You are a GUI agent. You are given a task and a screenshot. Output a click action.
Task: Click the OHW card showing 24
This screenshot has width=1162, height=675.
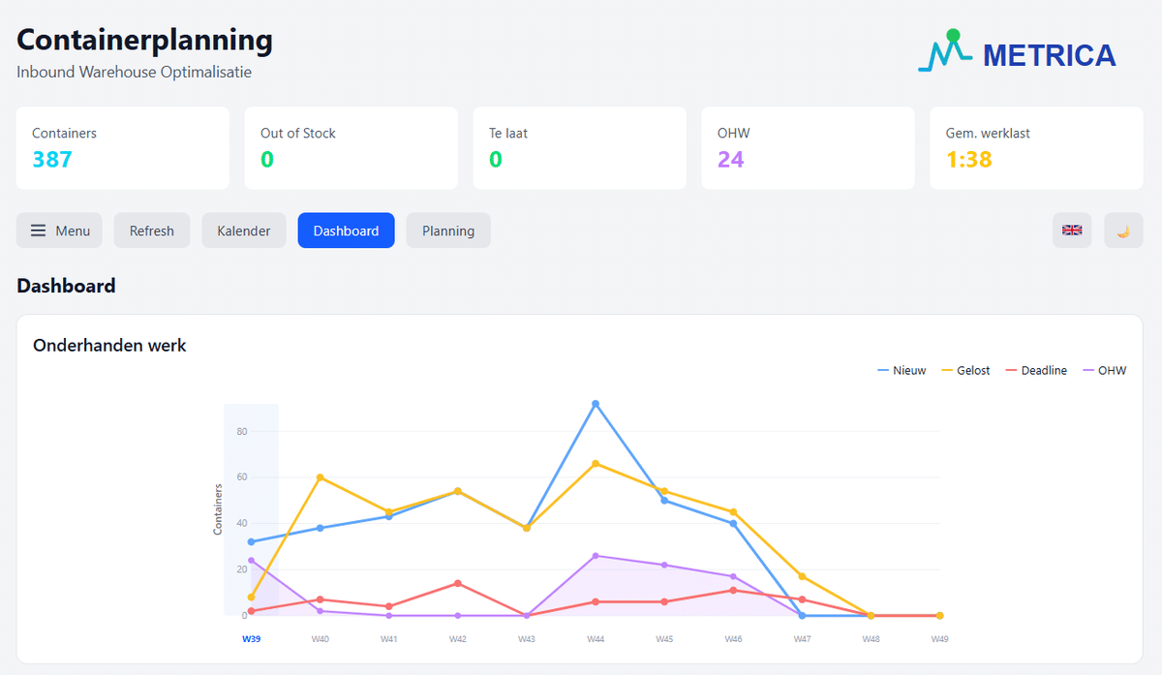(809, 148)
